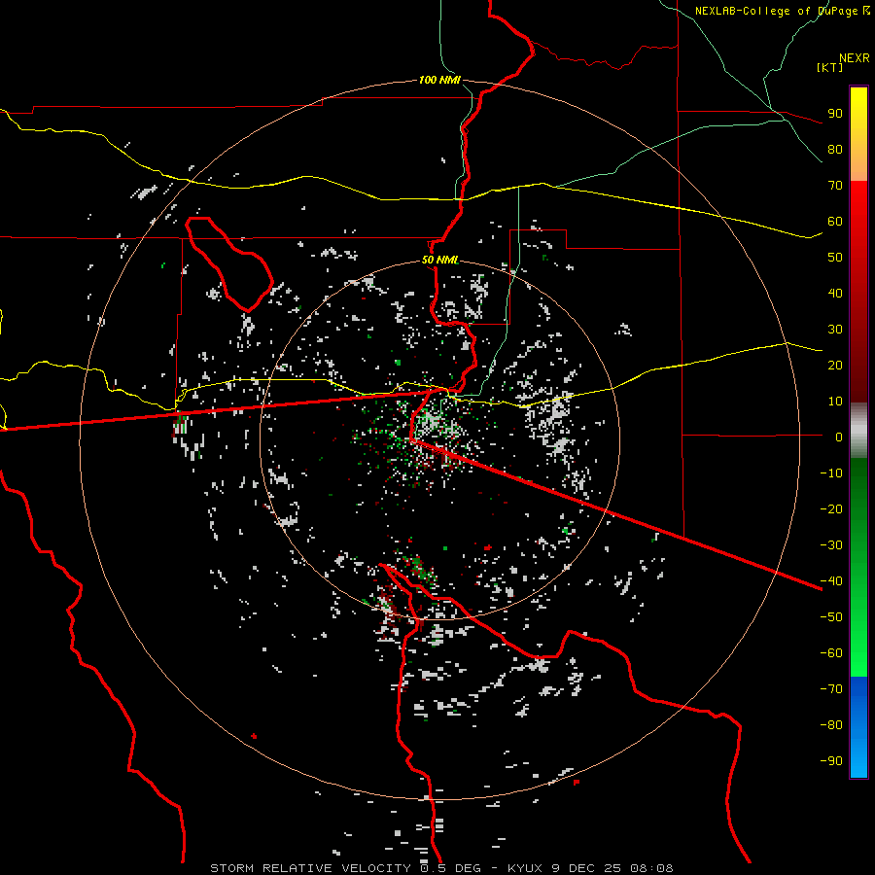
Task: Click the -50 value on velocity scale
Action: click(x=831, y=617)
